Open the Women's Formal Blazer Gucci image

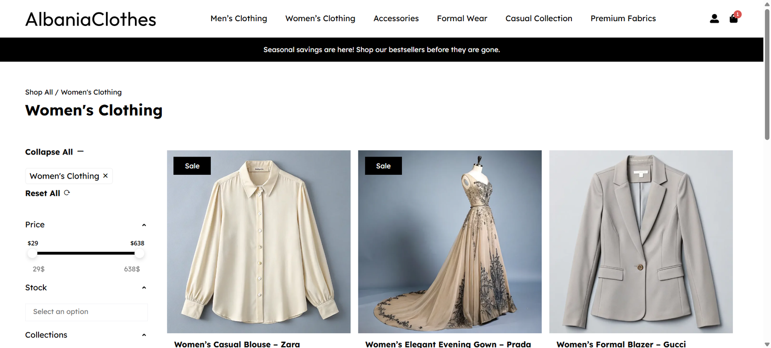coord(640,242)
